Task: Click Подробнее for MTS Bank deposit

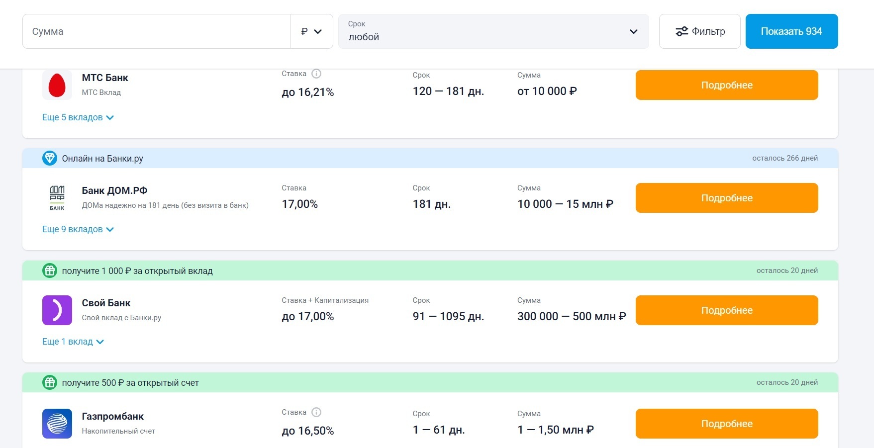Action: pos(726,85)
